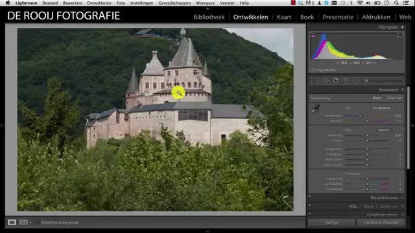Open Spotlight search in menu bar
Viewport: 415px width, 233px height.
[x=396, y=3]
